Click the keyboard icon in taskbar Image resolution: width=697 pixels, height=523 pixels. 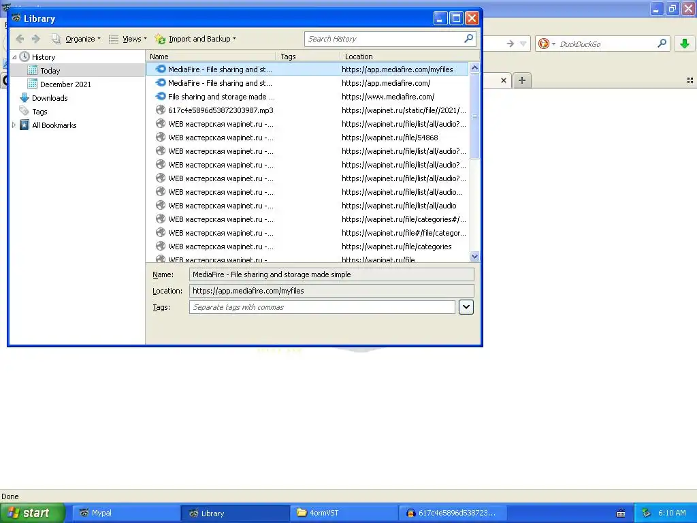pyautogui.click(x=621, y=513)
